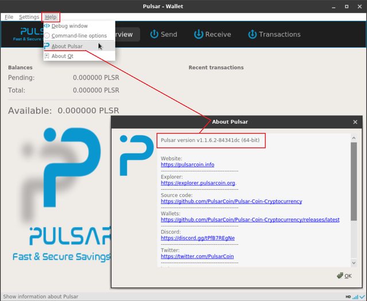
Task: Click the HD wallet status icon
Action: (348, 297)
